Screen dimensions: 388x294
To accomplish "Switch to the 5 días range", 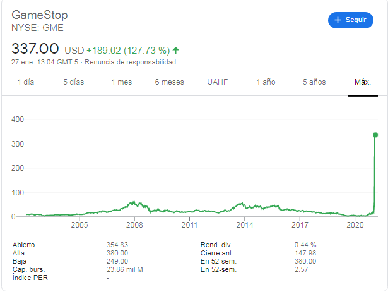I will point(73,82).
